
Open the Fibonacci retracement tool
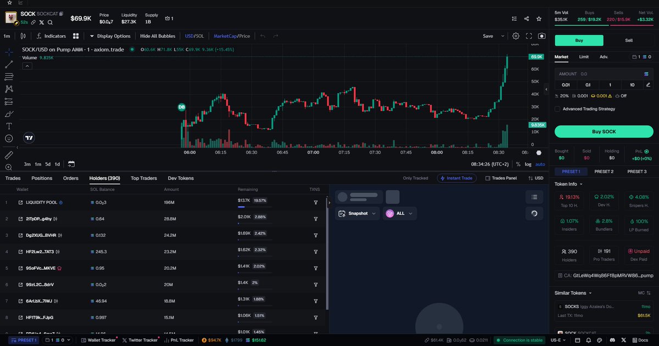(x=9, y=76)
